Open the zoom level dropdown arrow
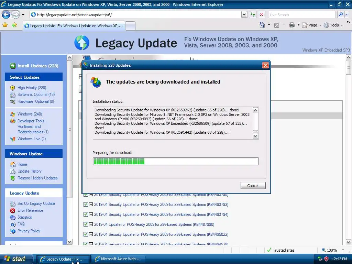 [x=343, y=250]
